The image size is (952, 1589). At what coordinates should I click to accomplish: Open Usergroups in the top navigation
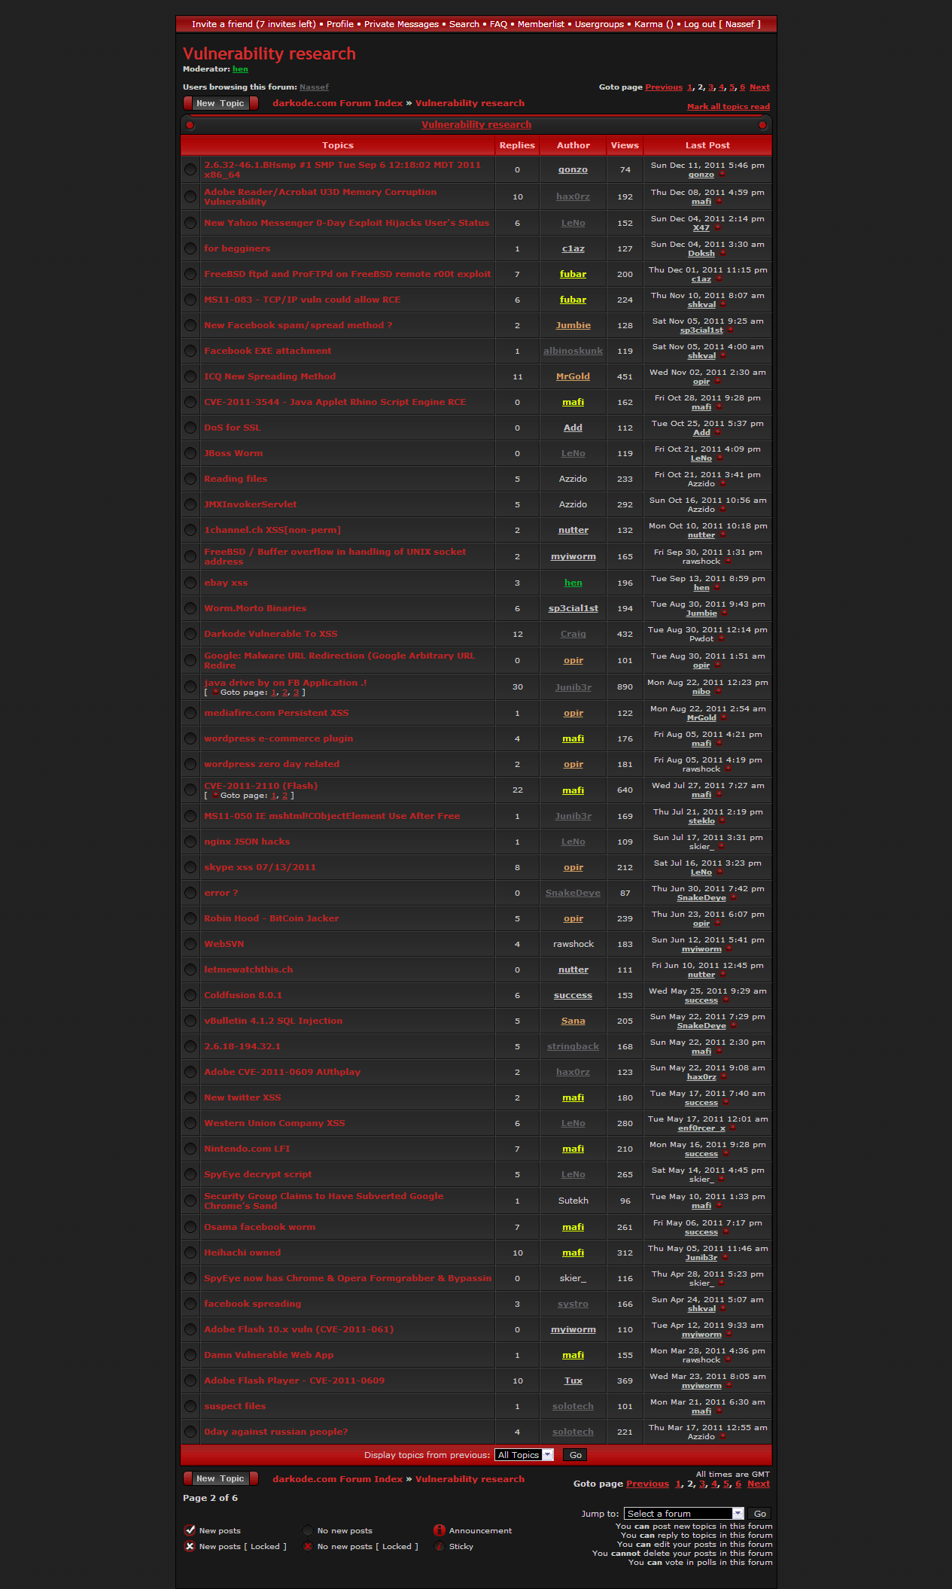(599, 24)
